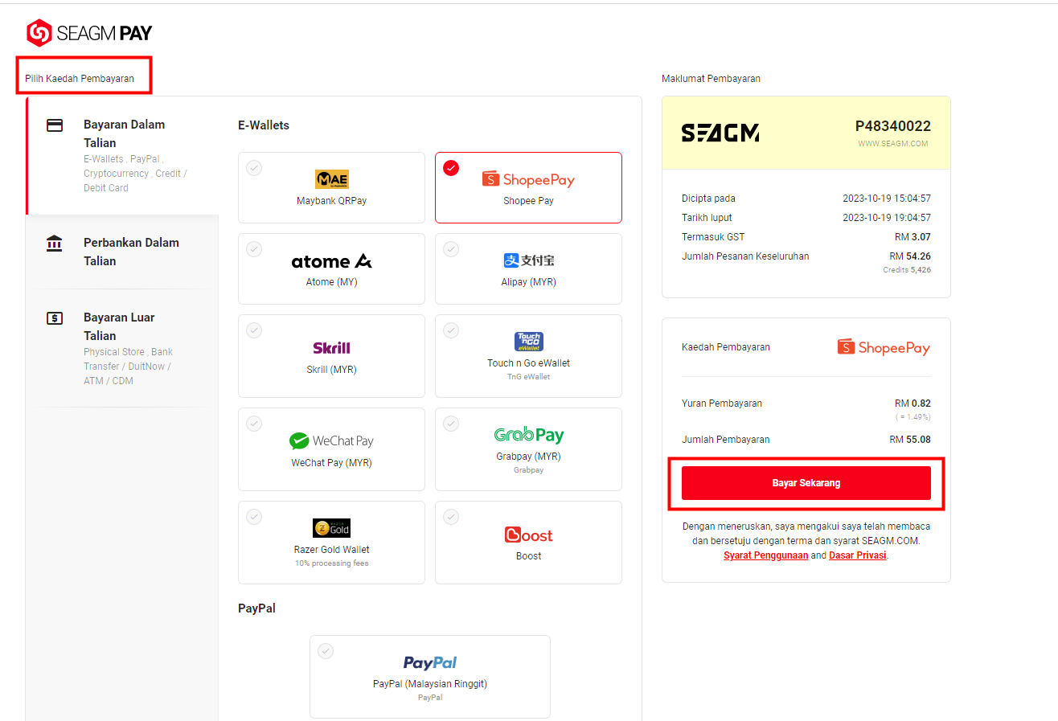
Task: Choose the Touch n Go eWallet icon
Action: 529,342
